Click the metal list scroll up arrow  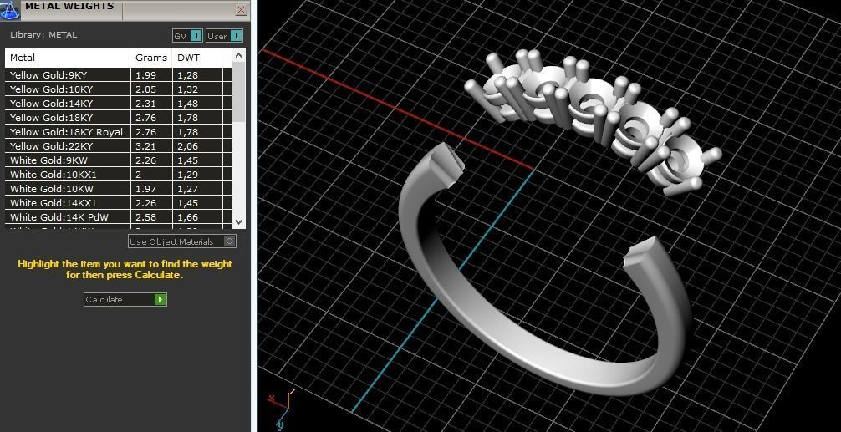coord(239,56)
